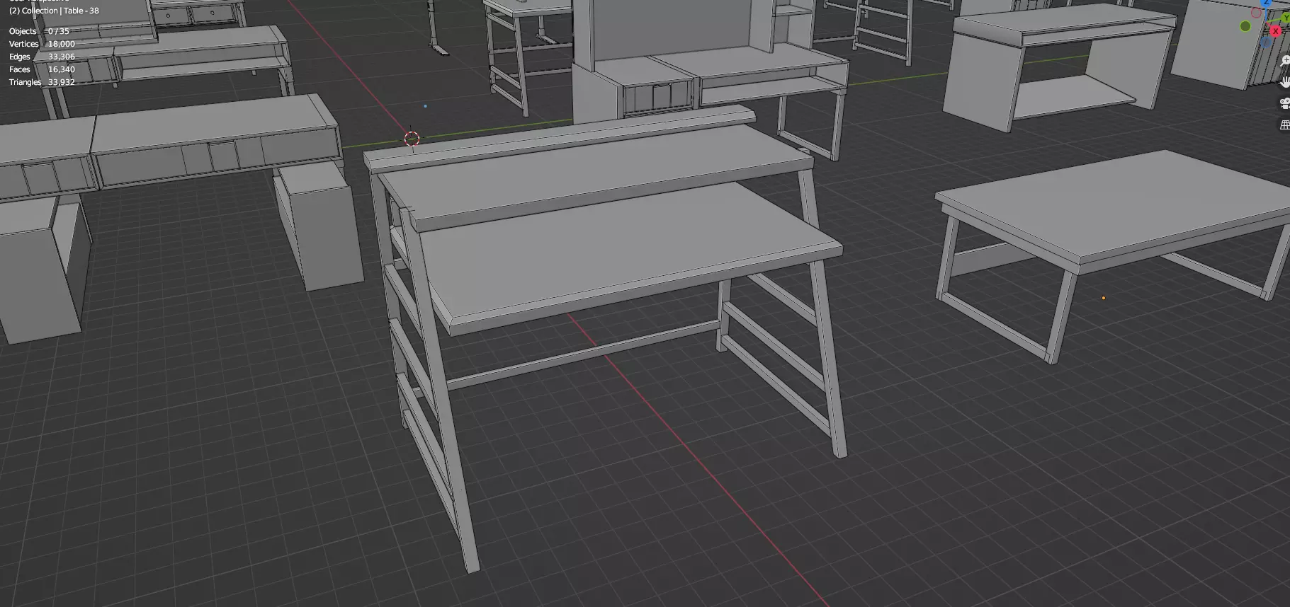Click the hand pan view icon
The width and height of the screenshot is (1290, 607).
1285,82
